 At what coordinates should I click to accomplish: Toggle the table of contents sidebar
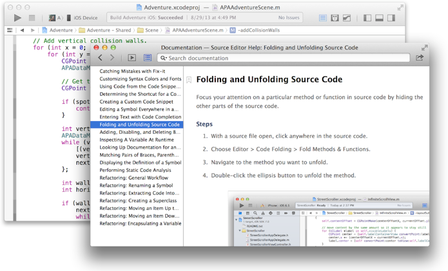point(148,58)
